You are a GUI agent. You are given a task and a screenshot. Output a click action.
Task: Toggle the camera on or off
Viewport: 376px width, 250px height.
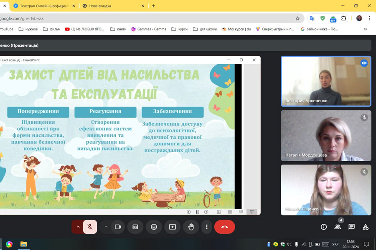coord(118,227)
